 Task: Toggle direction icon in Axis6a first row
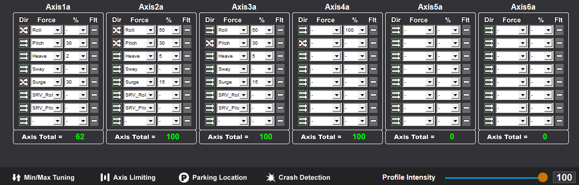click(489, 30)
